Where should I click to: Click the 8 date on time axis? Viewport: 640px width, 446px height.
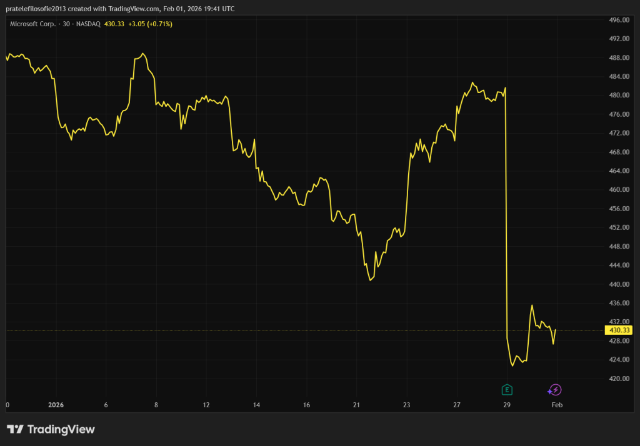point(156,405)
